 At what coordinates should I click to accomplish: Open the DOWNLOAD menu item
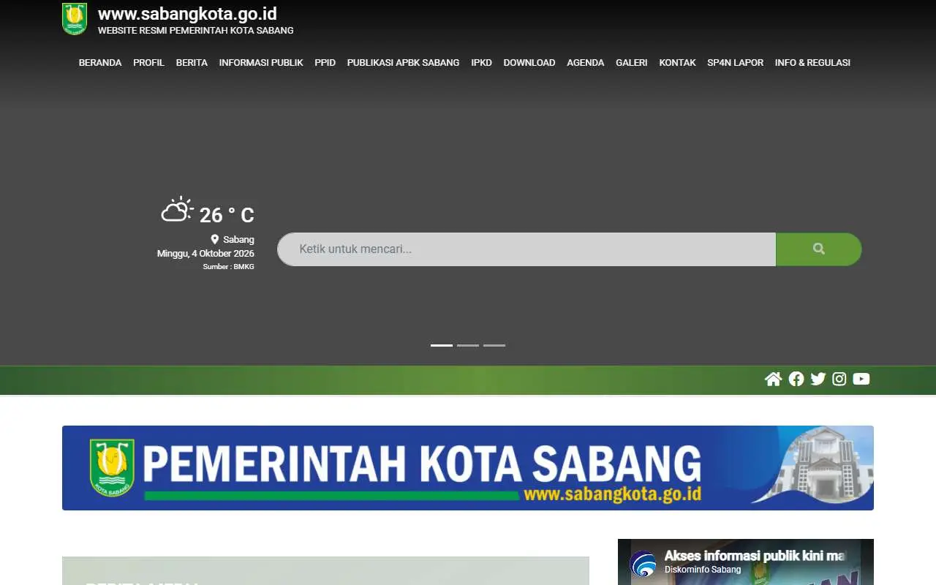click(529, 63)
